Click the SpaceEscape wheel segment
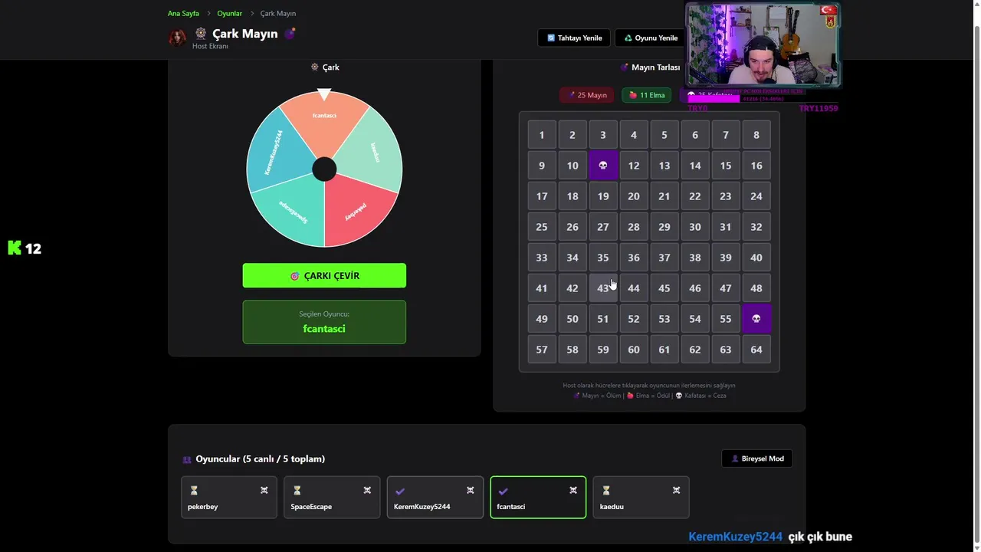The width and height of the screenshot is (981, 552). 294,209
